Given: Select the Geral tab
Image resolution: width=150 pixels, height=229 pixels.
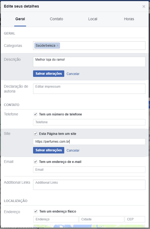Looking at the screenshot, I should point(20,19).
